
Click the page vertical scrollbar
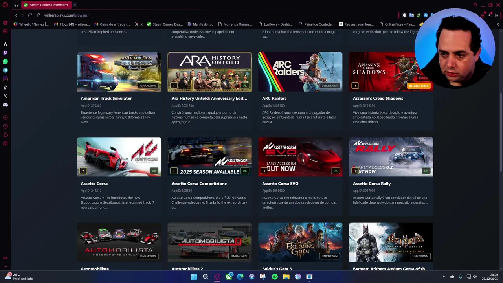point(501,132)
